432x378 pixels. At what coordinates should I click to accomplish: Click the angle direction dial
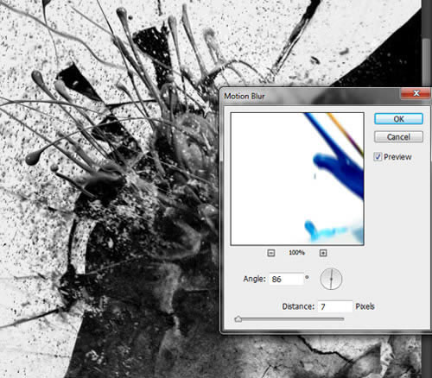(x=331, y=279)
